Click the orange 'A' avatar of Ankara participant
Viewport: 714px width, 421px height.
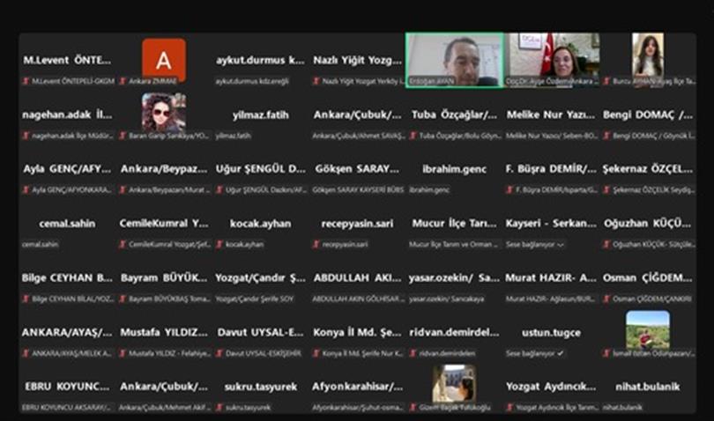click(x=164, y=60)
